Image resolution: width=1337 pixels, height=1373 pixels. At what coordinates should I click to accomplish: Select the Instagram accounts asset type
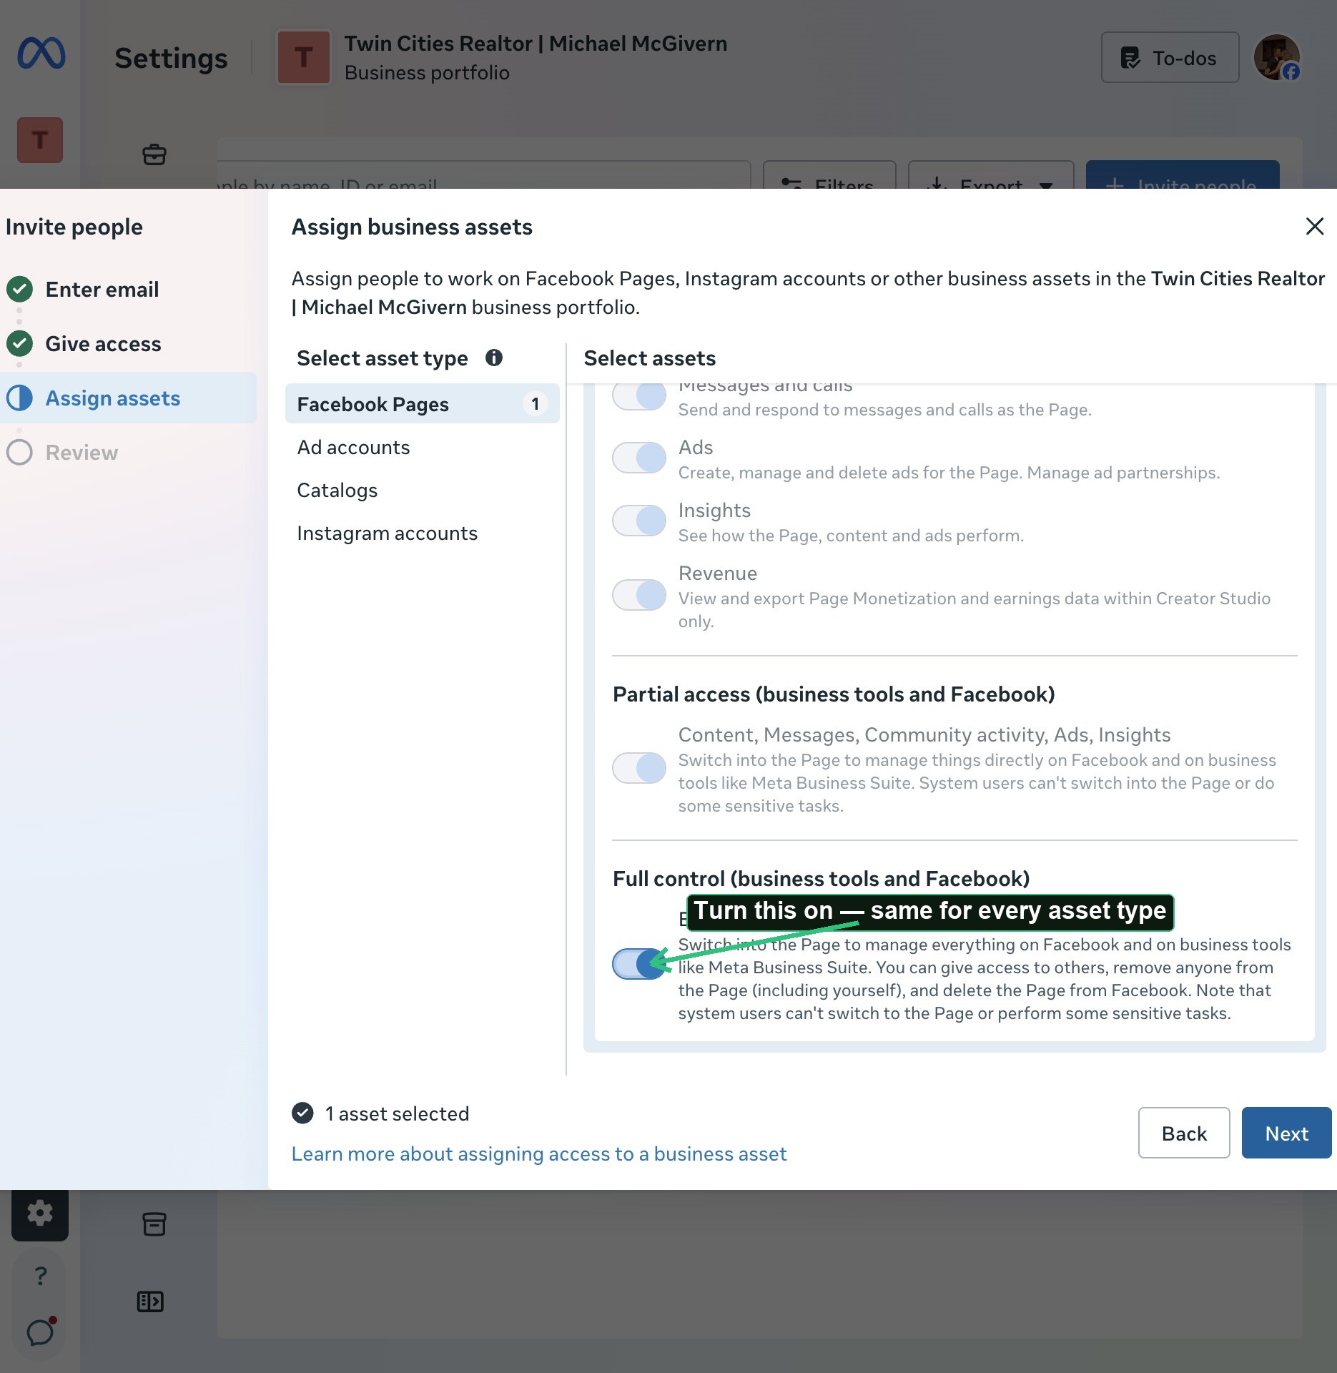pyautogui.click(x=422, y=533)
